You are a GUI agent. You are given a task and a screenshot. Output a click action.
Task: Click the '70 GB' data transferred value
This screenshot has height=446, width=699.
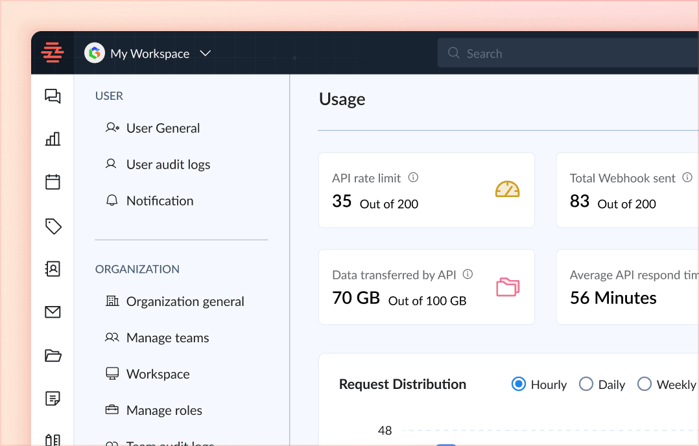click(356, 298)
